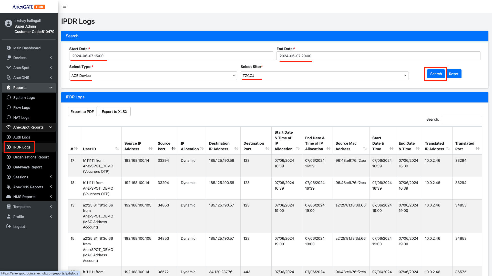Open Organizations Report menu item
The height and width of the screenshot is (276, 492).
click(31, 157)
